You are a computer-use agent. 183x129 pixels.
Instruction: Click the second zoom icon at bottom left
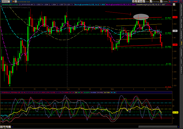[7, 127]
